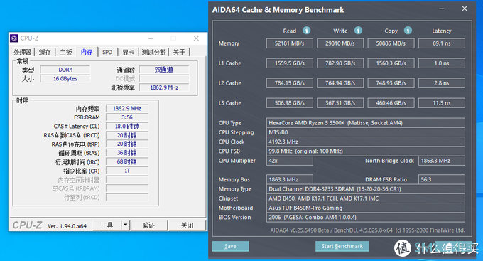Click the DRAM:FSB Ratio value 56:3
The image size is (483, 261).
441,179
